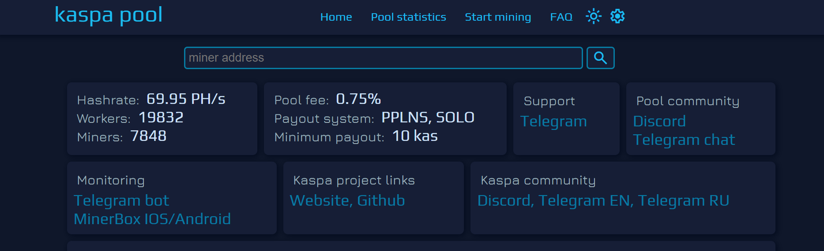The width and height of the screenshot is (824, 251).
Task: Open Discord under Kaspa community
Action: [x=504, y=201]
